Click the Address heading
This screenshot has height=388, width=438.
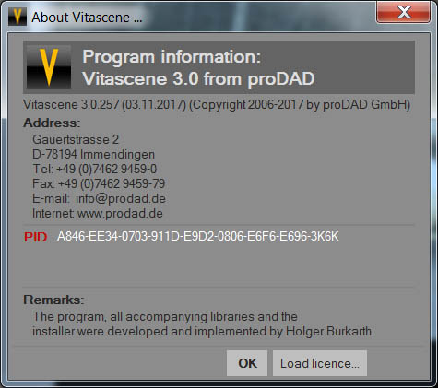[x=52, y=123]
